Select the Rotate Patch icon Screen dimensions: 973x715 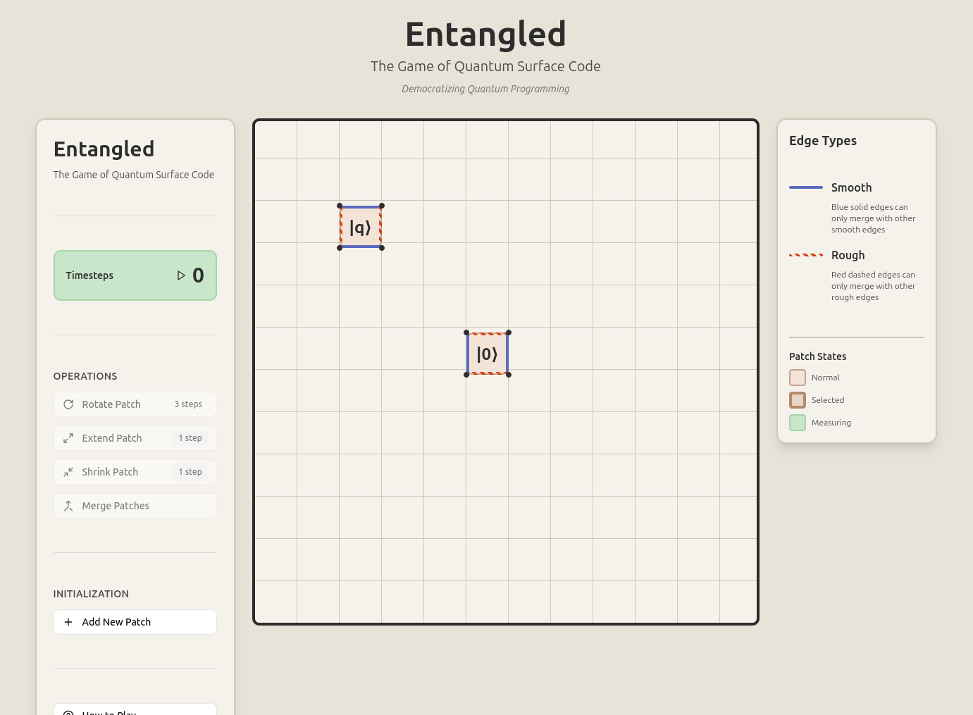68,404
